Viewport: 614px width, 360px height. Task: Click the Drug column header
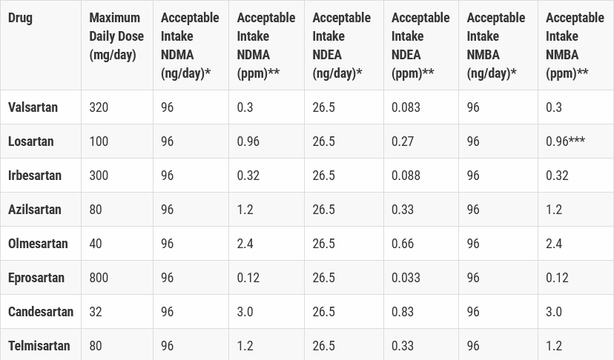point(20,18)
